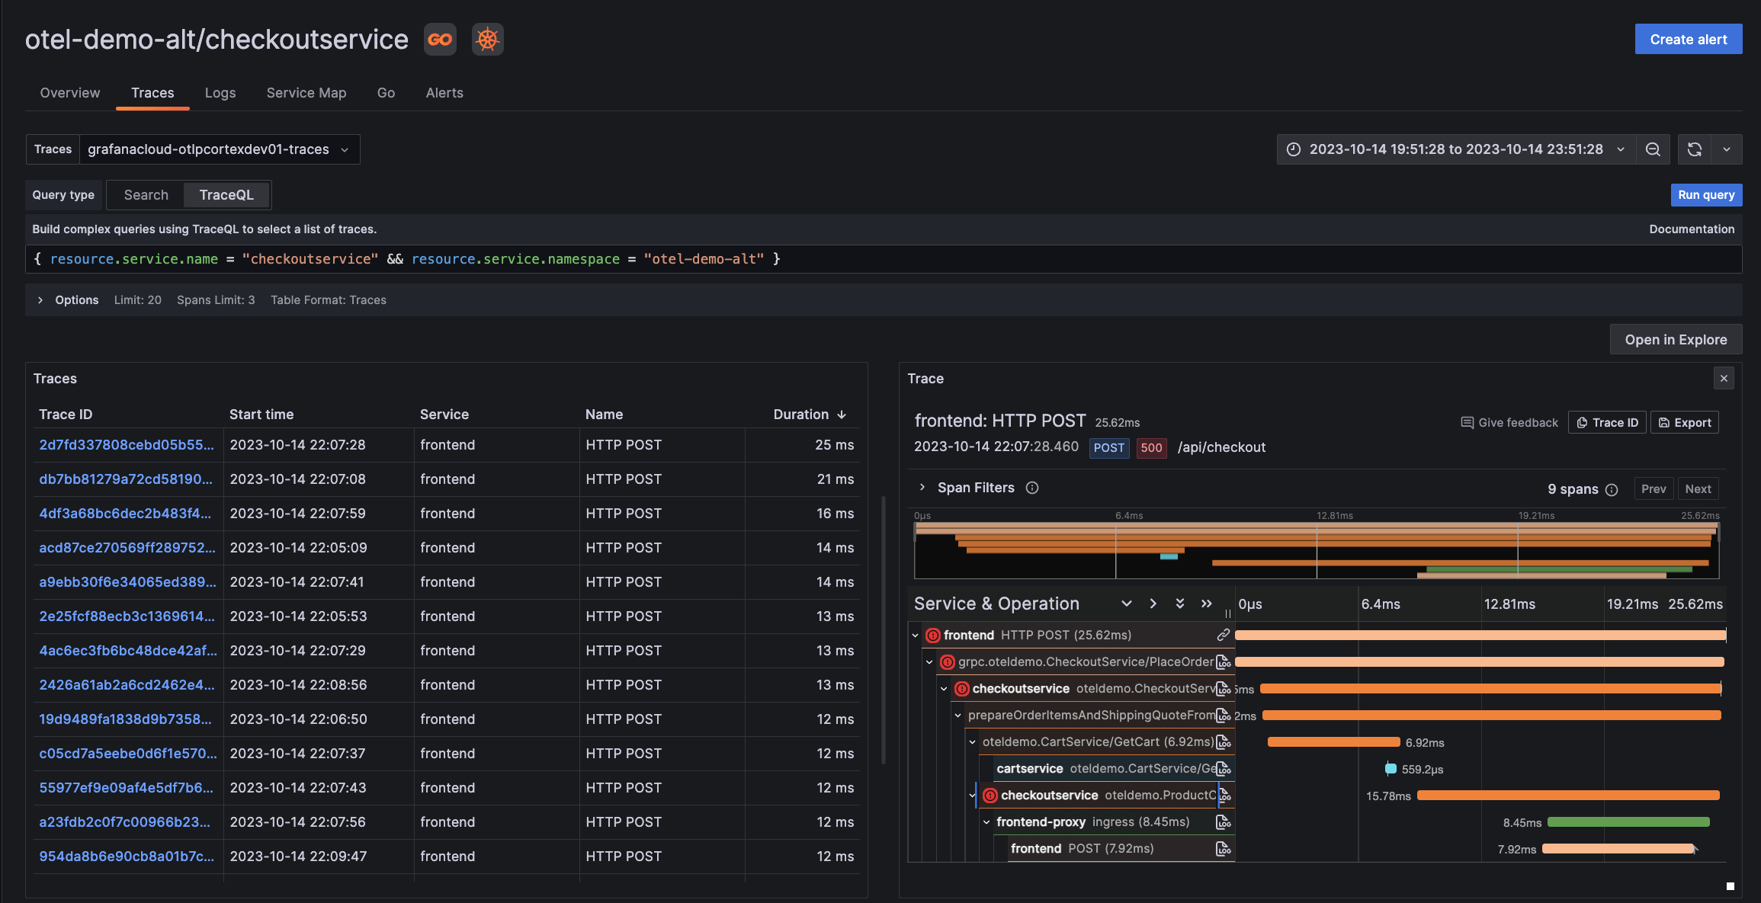
Task: Click the traces table vertical scrollbar
Action: [883, 629]
